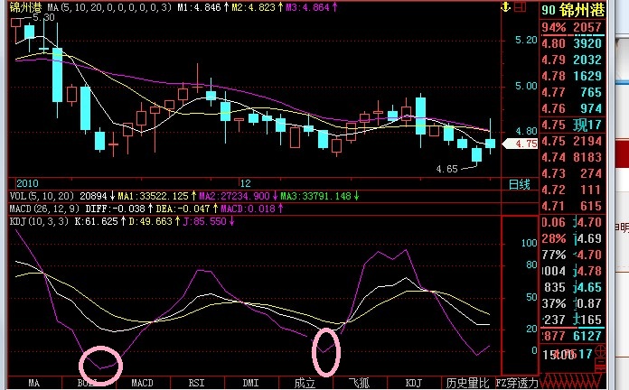This screenshot has width=629, height=390.
Task: Click the 锦州港 label at chart top-left
Action: tap(21, 7)
